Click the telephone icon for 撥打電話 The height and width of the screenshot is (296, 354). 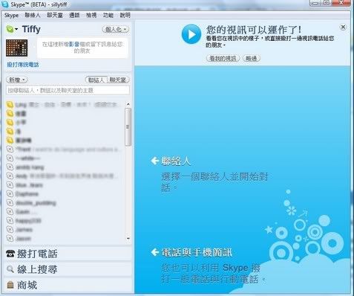[x=10, y=254]
